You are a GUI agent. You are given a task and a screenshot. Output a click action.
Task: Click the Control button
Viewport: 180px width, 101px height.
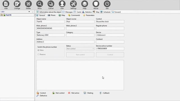pos(110,55)
